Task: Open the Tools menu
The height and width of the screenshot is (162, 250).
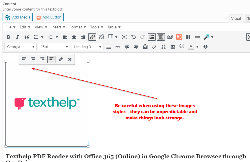Action: coord(97,27)
